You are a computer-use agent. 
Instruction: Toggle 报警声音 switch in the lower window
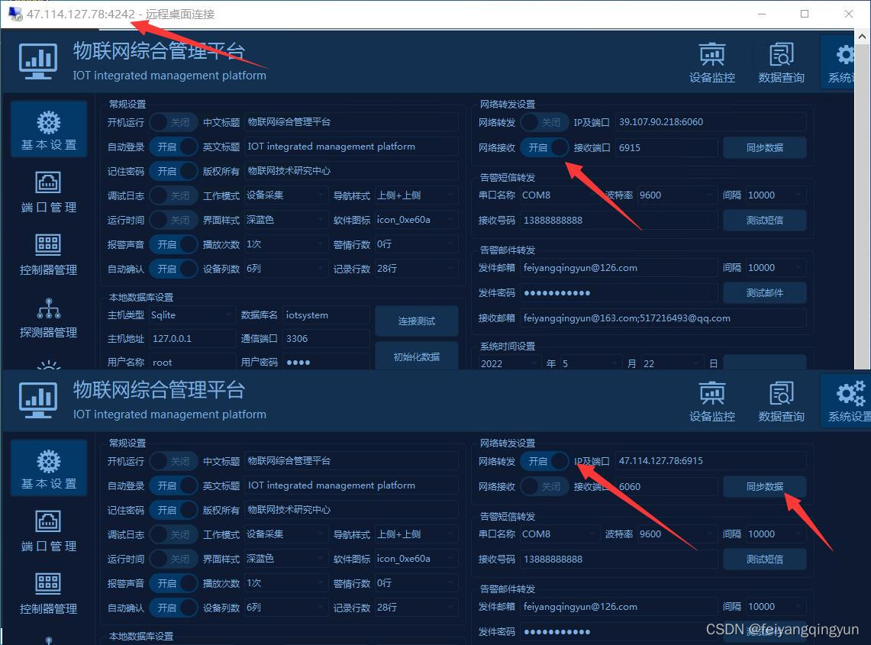pos(173,583)
